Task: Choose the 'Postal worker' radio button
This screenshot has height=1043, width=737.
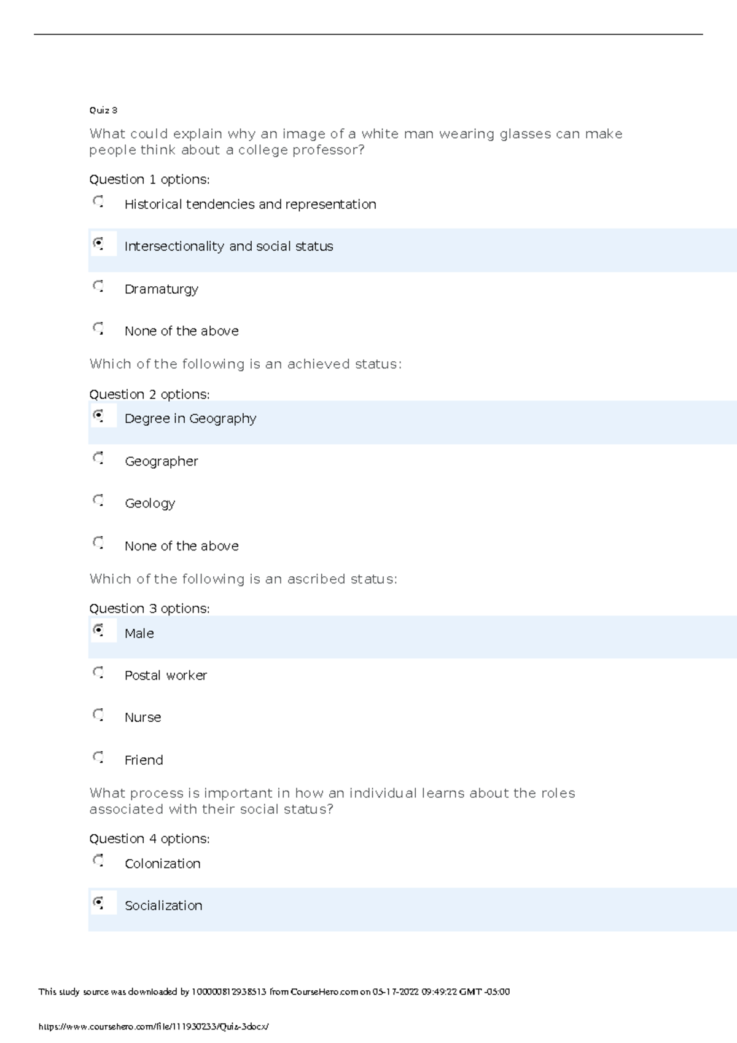Action: [98, 673]
